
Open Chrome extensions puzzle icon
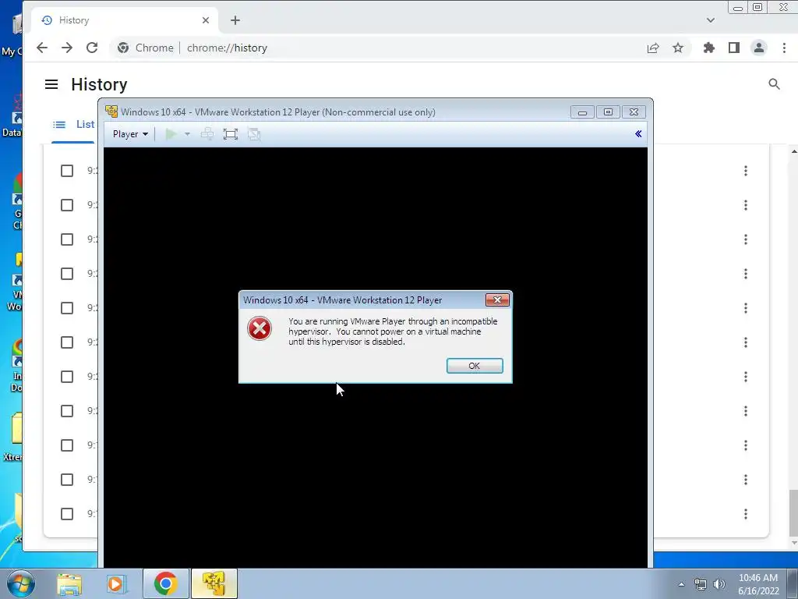(x=709, y=48)
